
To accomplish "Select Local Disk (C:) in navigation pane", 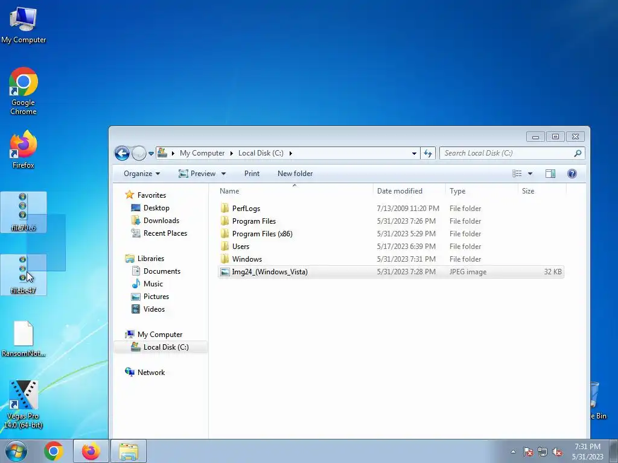I will tap(161, 347).
